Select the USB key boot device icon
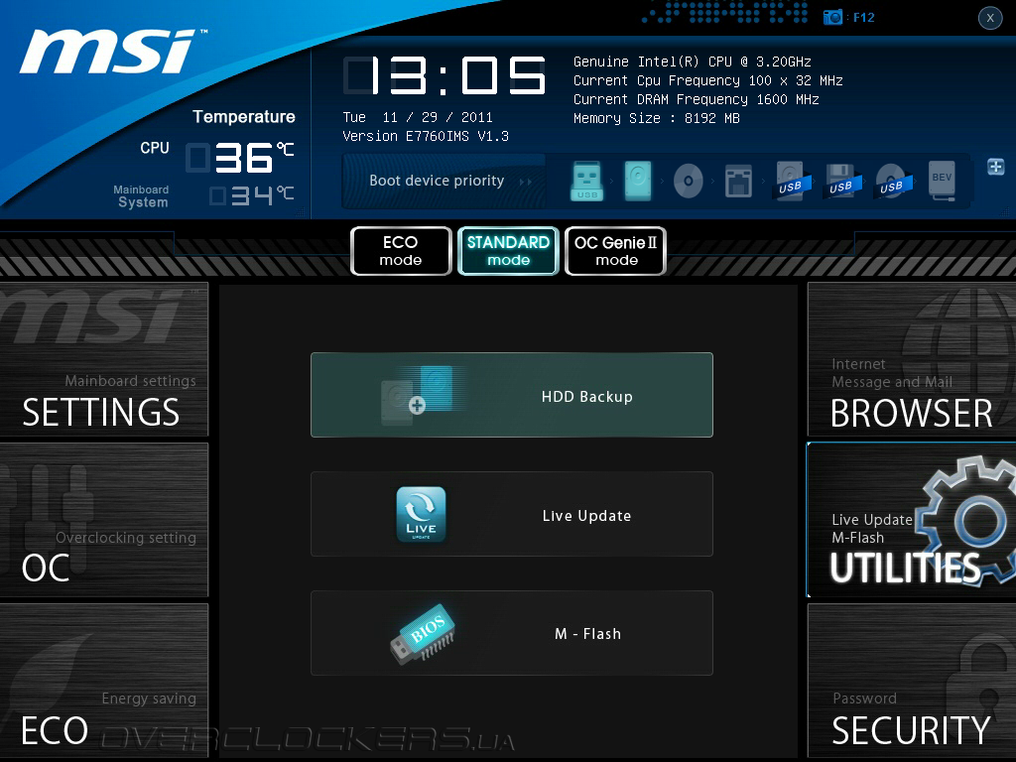Image resolution: width=1016 pixels, height=762 pixels. coord(587,181)
